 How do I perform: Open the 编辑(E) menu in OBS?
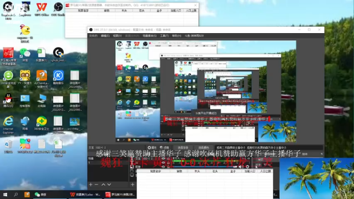pos(105,36)
